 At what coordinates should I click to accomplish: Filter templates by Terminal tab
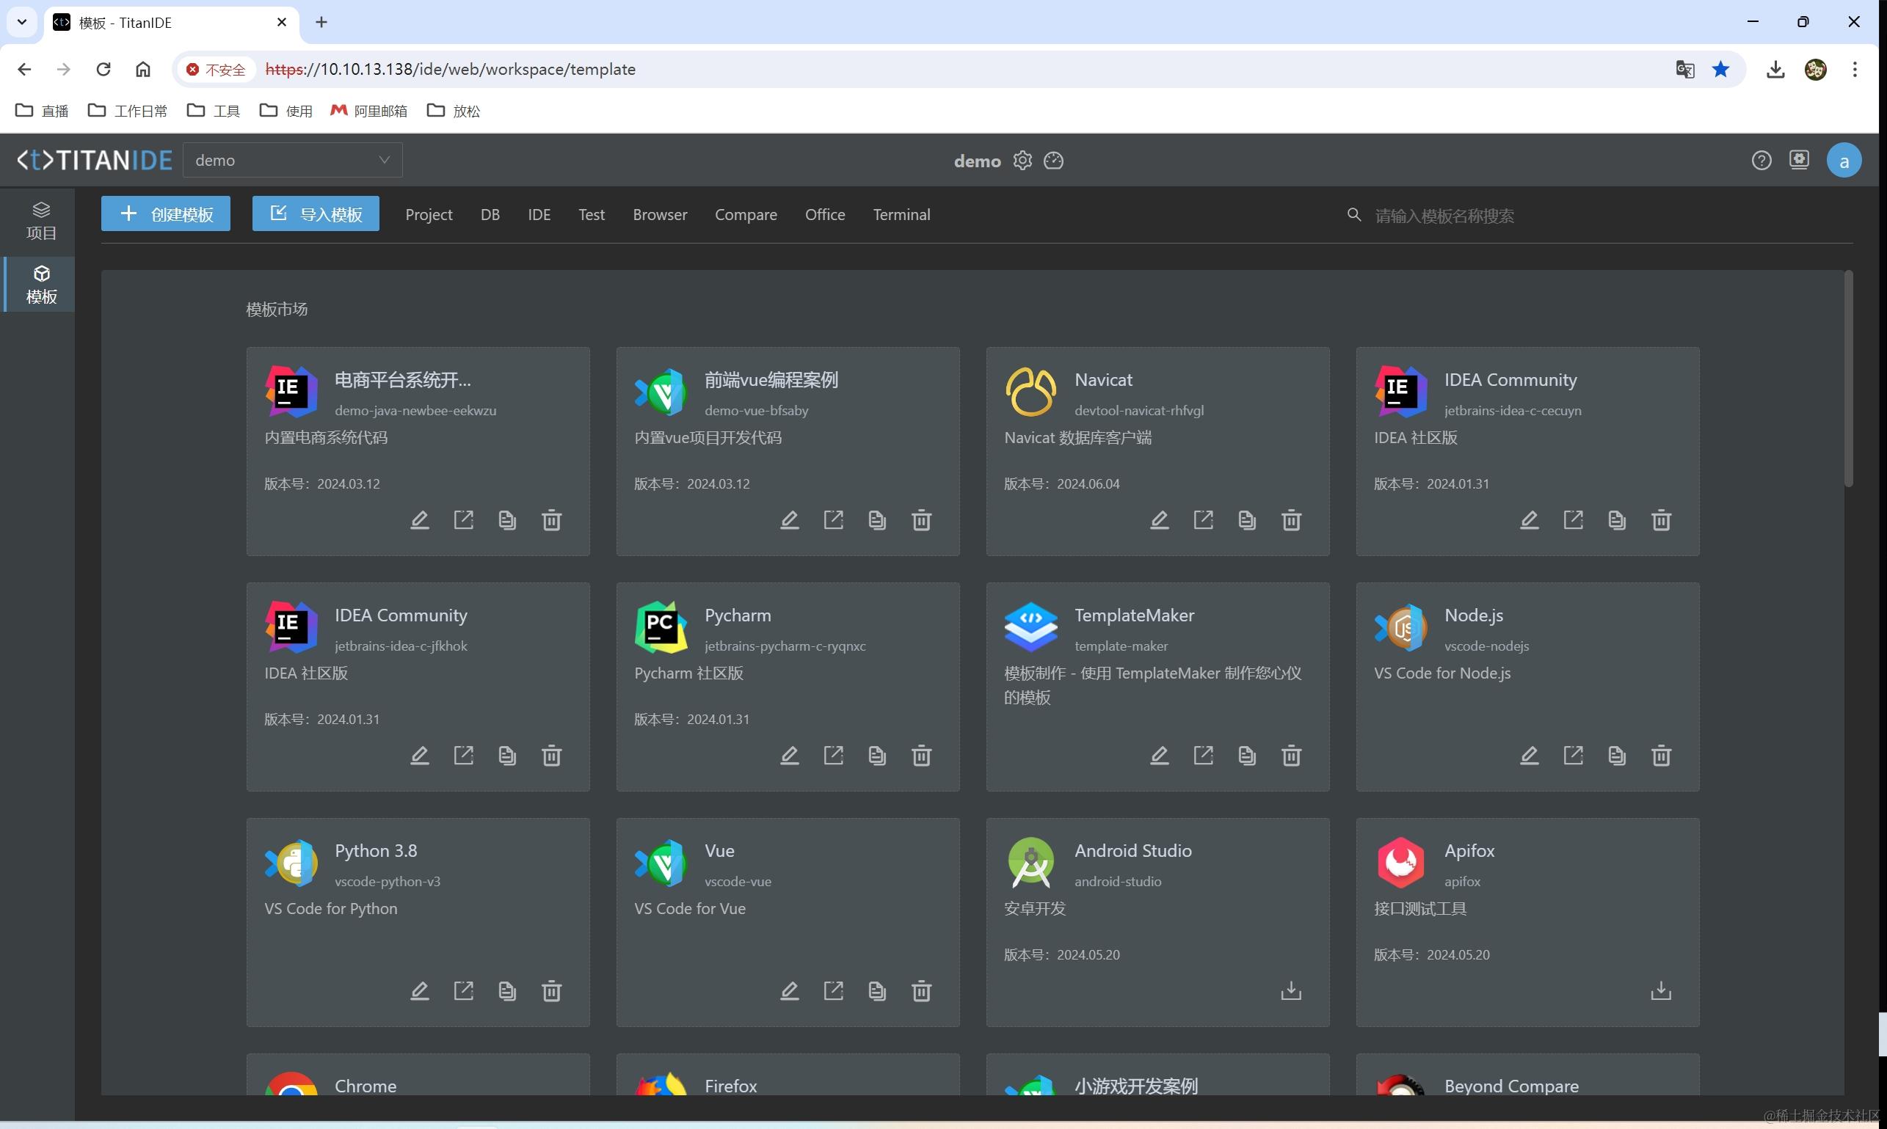point(901,214)
